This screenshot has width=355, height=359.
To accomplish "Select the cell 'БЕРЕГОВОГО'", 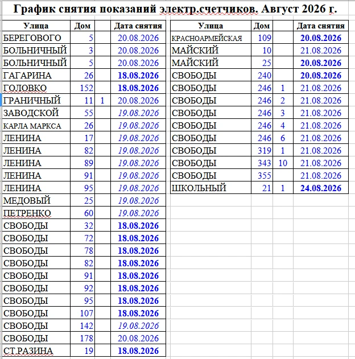I will tap(36, 38).
